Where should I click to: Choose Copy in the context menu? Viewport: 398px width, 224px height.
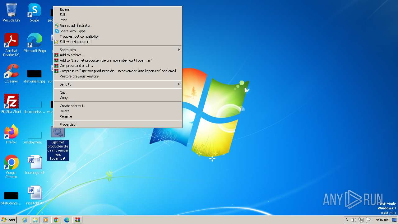click(118, 98)
